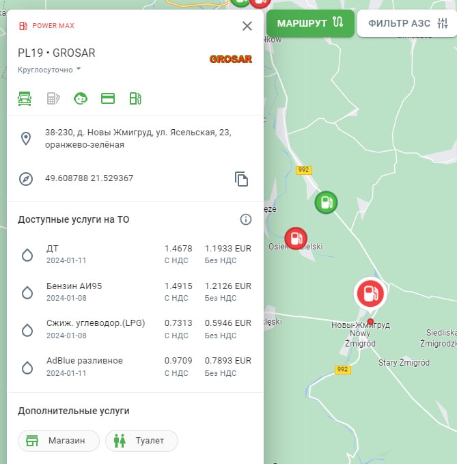Open the ФИЛЬТР АЗС filter panel
457x464 pixels.
coord(407,23)
